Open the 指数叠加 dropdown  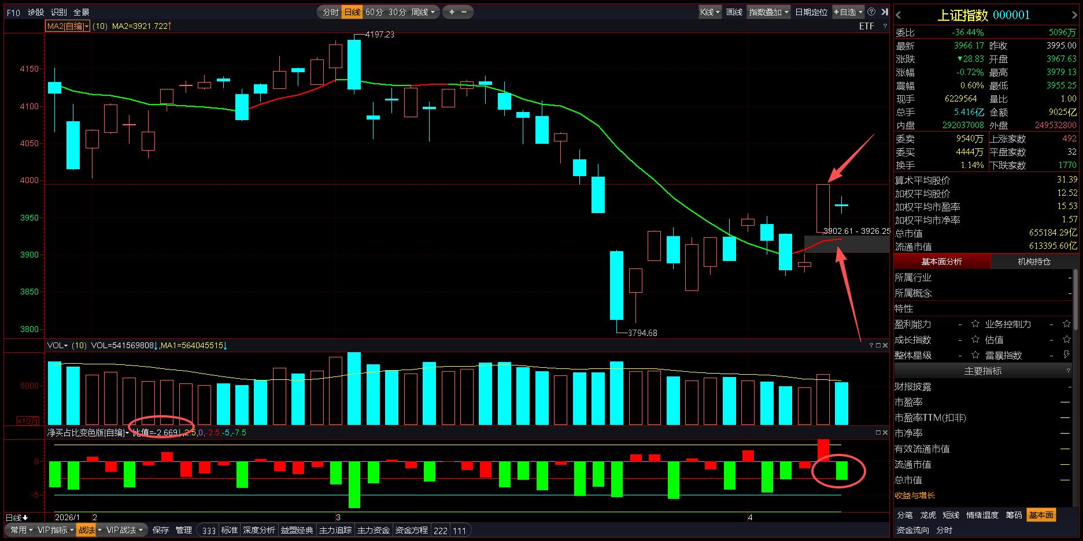pyautogui.click(x=768, y=12)
